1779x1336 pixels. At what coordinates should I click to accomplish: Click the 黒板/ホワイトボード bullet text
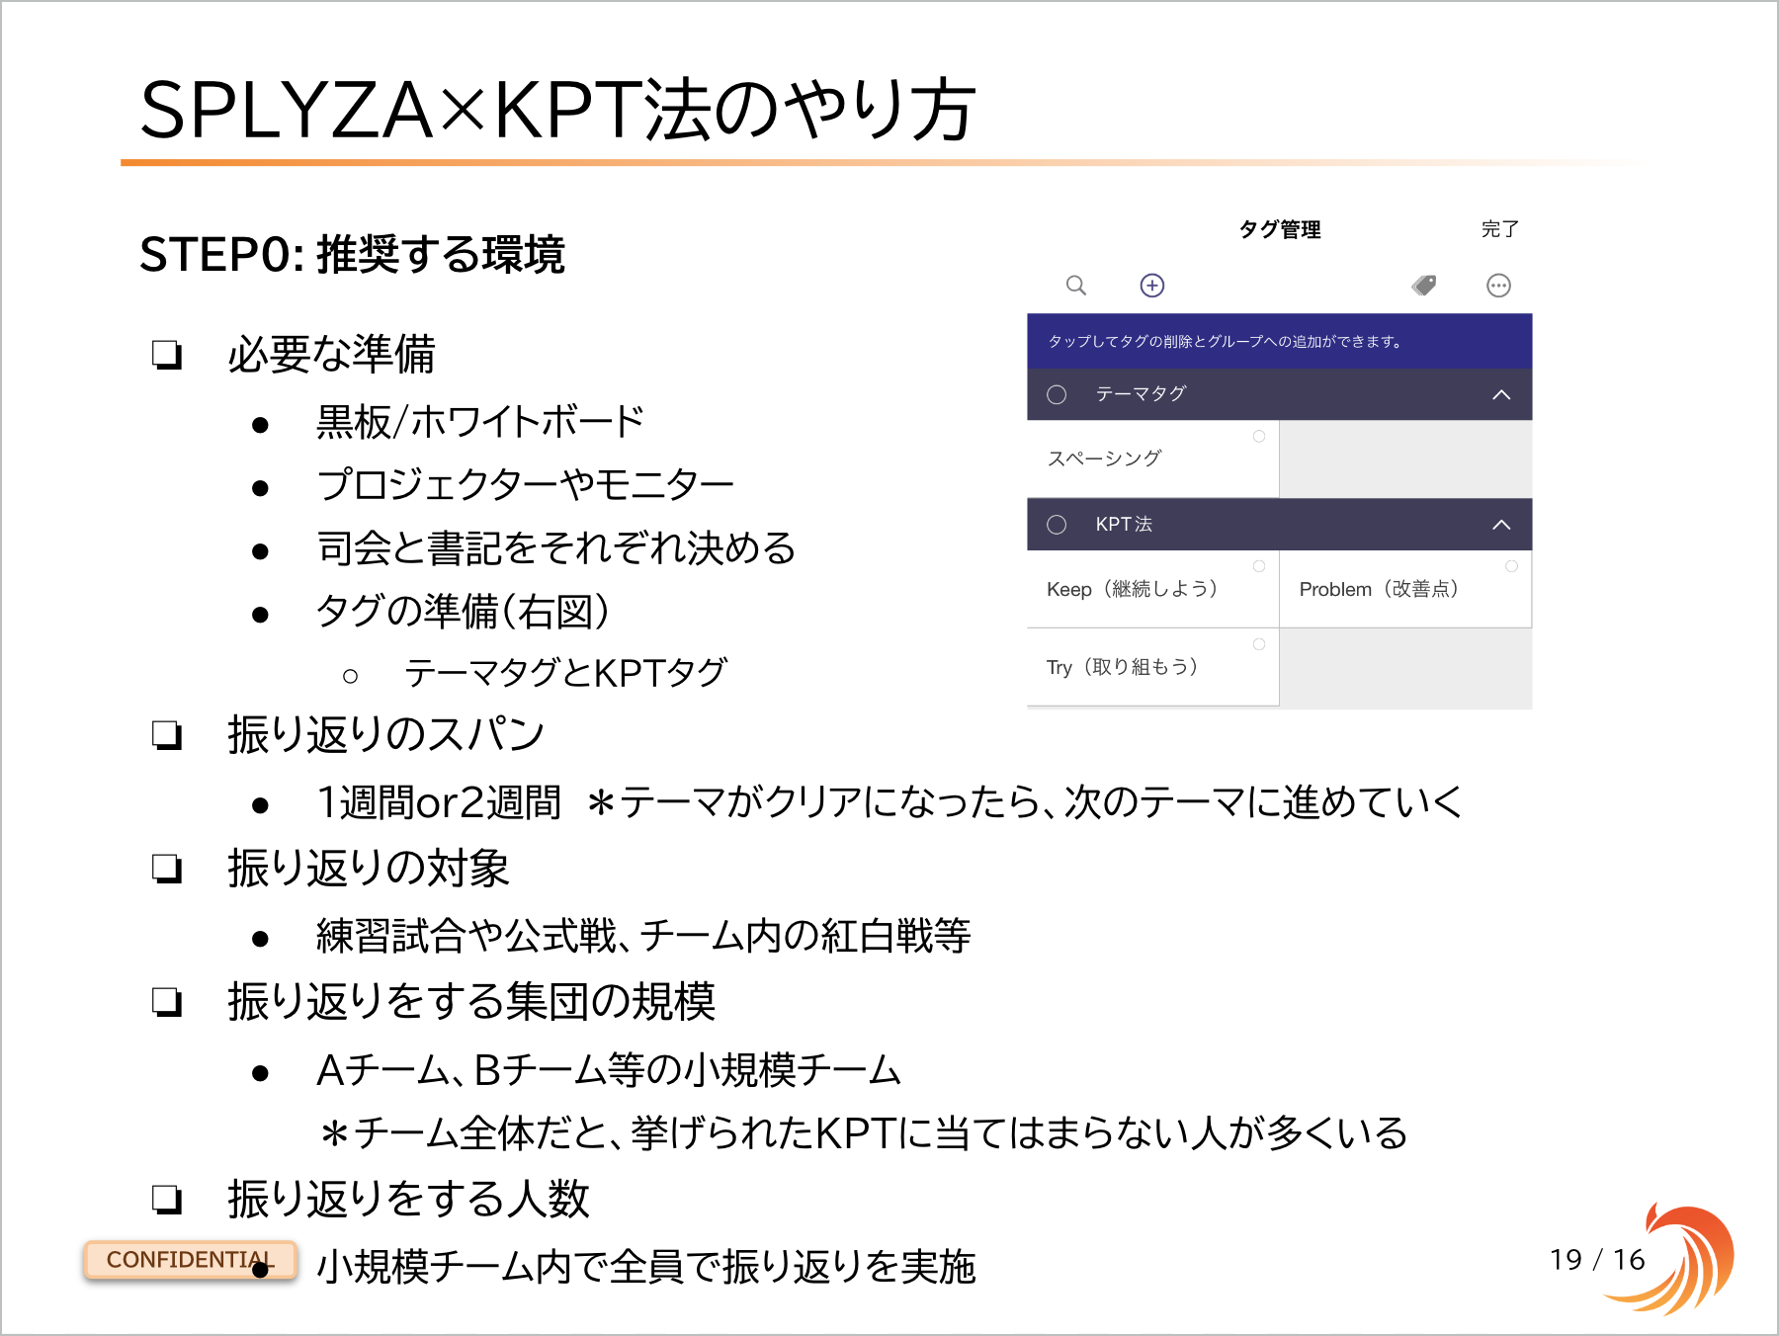(x=480, y=422)
